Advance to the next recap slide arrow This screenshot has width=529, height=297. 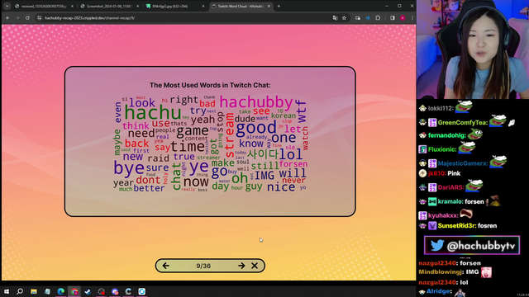241,266
